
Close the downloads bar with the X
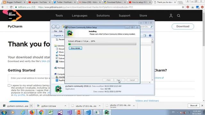click(202, 105)
